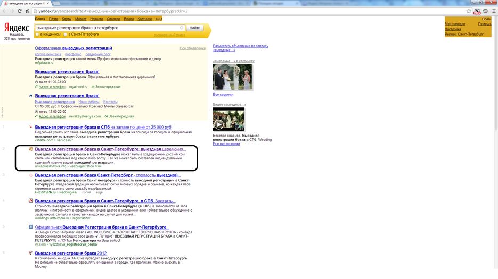Open the royal-wed.ru ad 'Выездная регистрация брака!'
The height and width of the screenshot is (279, 498).
pos(67,72)
